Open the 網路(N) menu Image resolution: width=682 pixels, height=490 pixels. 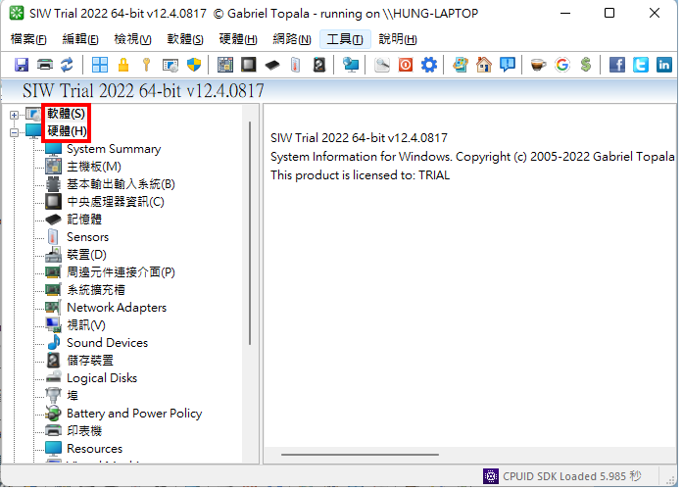[292, 39]
